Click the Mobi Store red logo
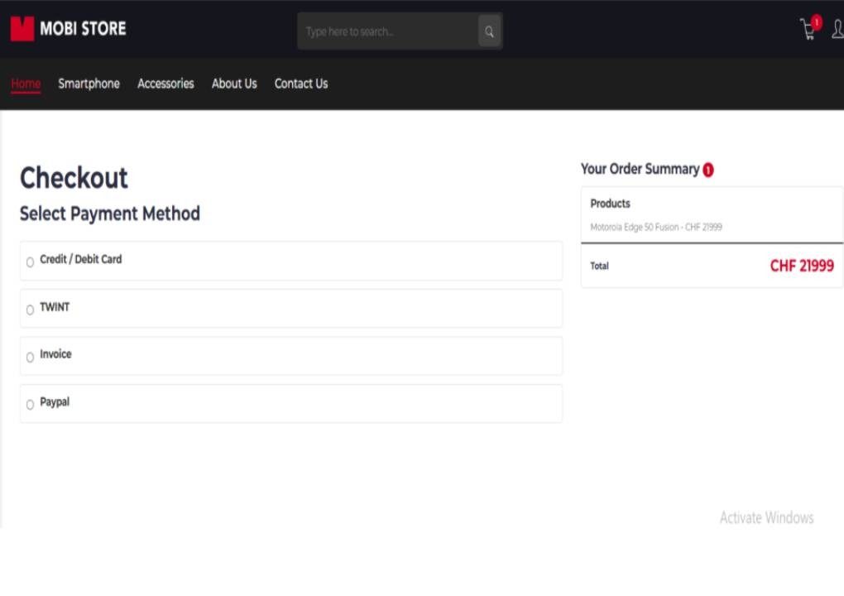Image resolution: width=844 pixels, height=596 pixels. (22, 28)
